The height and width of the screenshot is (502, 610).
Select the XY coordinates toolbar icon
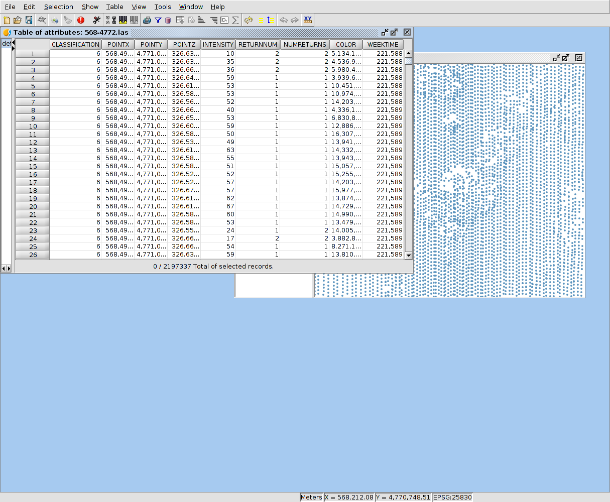[x=308, y=20]
